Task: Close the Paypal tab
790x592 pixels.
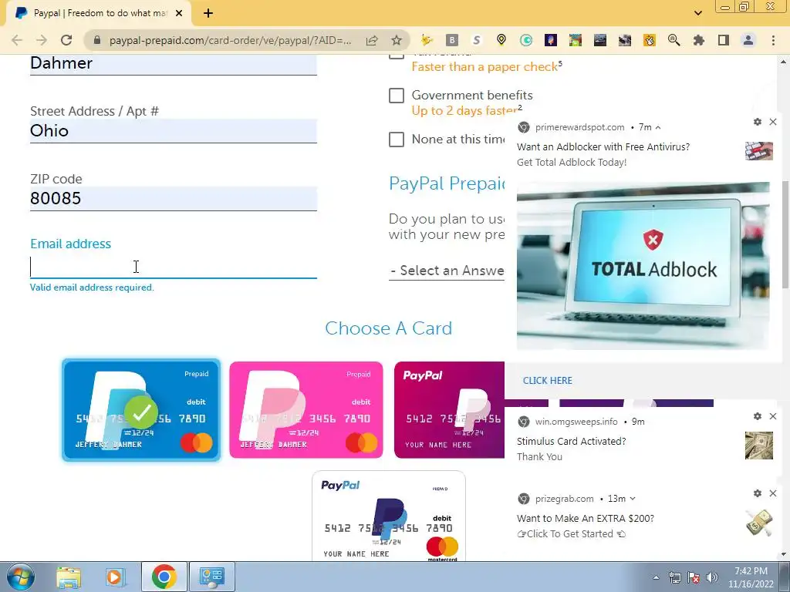Action: pyautogui.click(x=179, y=14)
